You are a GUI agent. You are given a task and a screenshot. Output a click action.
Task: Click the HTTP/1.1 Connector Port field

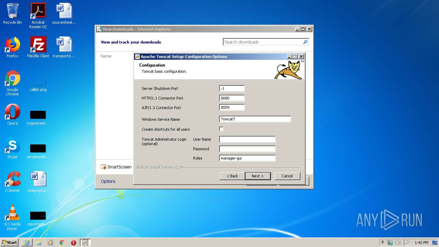pos(232,98)
